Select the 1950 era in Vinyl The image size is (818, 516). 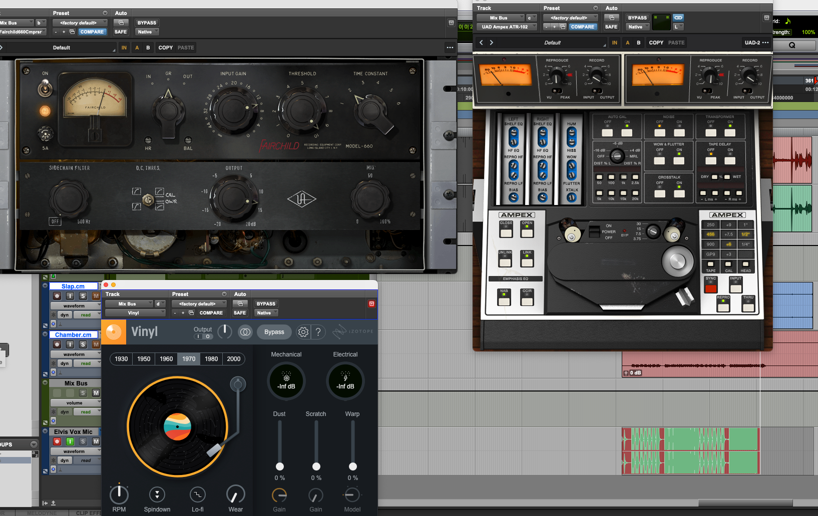(144, 358)
